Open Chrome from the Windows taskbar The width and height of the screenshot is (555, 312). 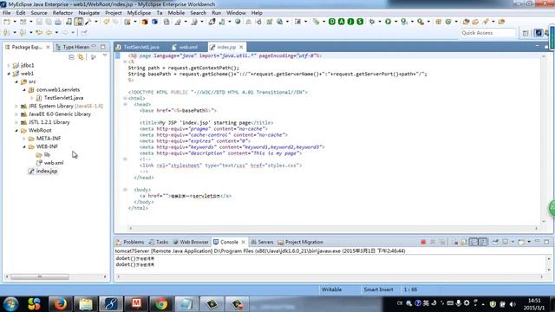(x=161, y=304)
